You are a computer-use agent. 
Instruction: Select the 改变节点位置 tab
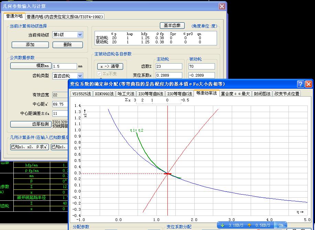click(x=287, y=94)
